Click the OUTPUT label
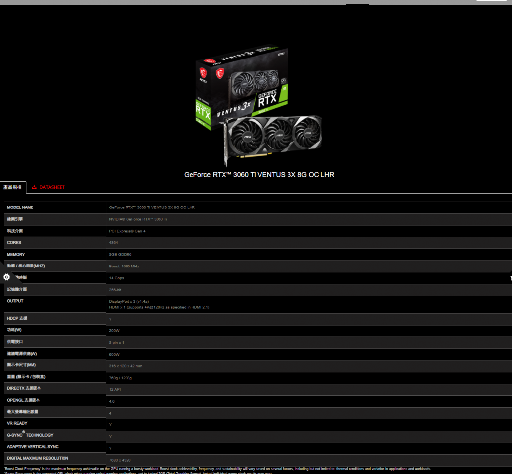This screenshot has height=474, width=512. coord(15,301)
